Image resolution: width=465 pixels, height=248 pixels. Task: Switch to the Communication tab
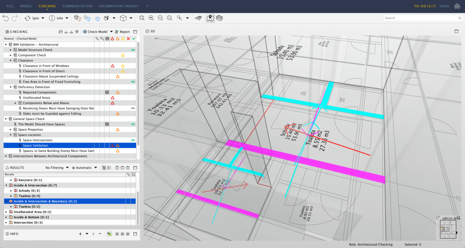pos(77,6)
